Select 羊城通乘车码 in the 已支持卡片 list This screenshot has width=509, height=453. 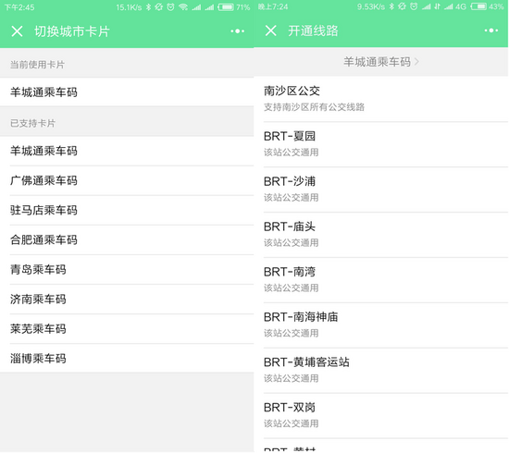pyautogui.click(x=127, y=151)
